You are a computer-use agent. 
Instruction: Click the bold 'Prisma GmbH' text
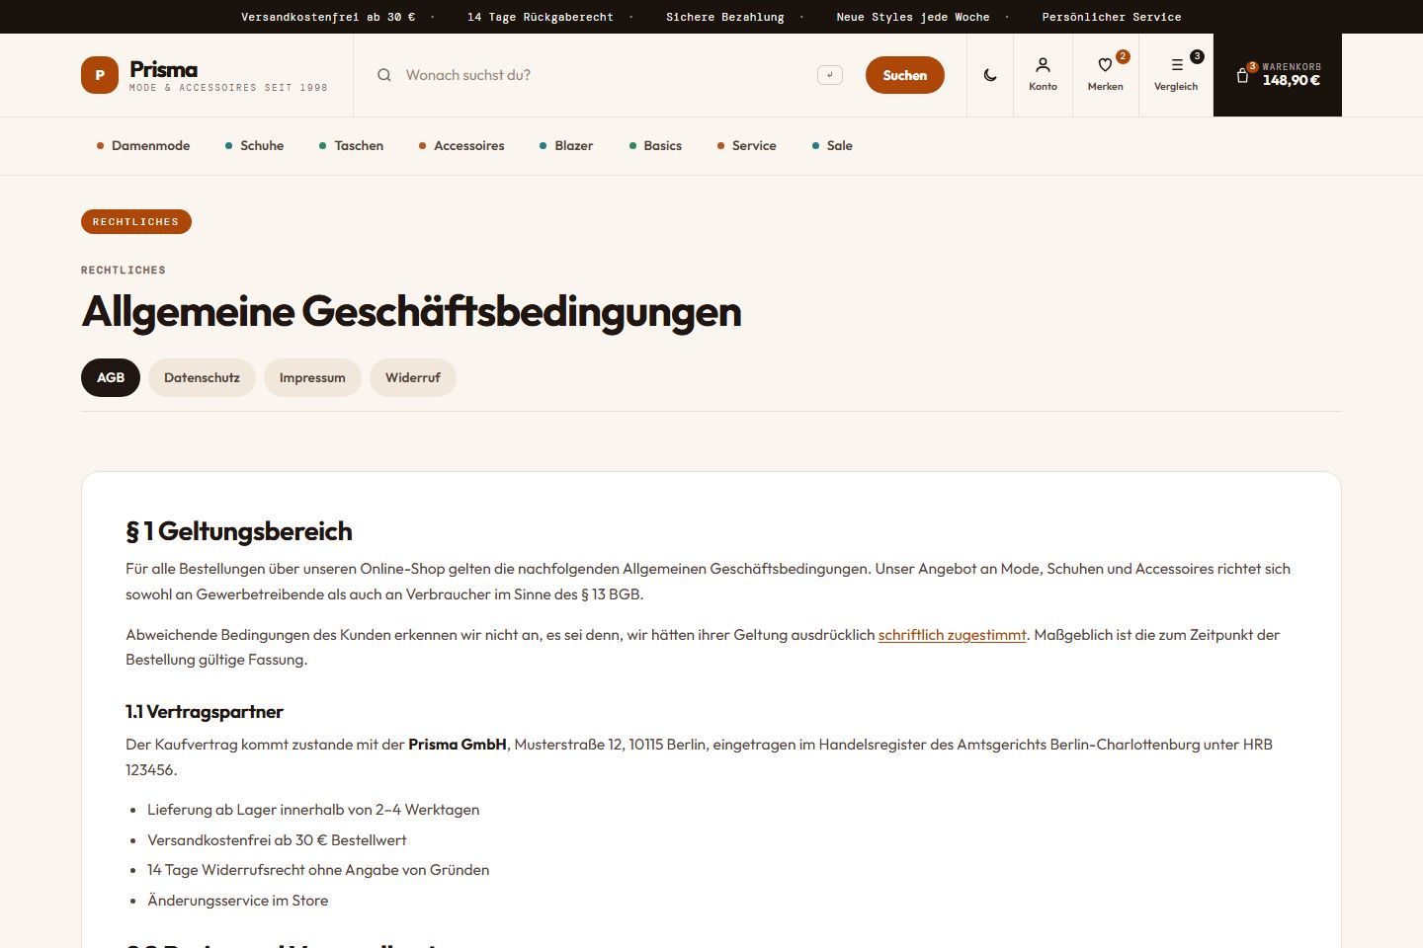(458, 745)
